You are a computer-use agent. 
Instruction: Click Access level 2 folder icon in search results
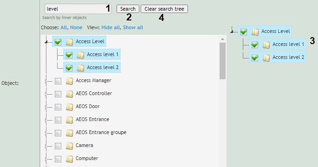tap(266, 58)
